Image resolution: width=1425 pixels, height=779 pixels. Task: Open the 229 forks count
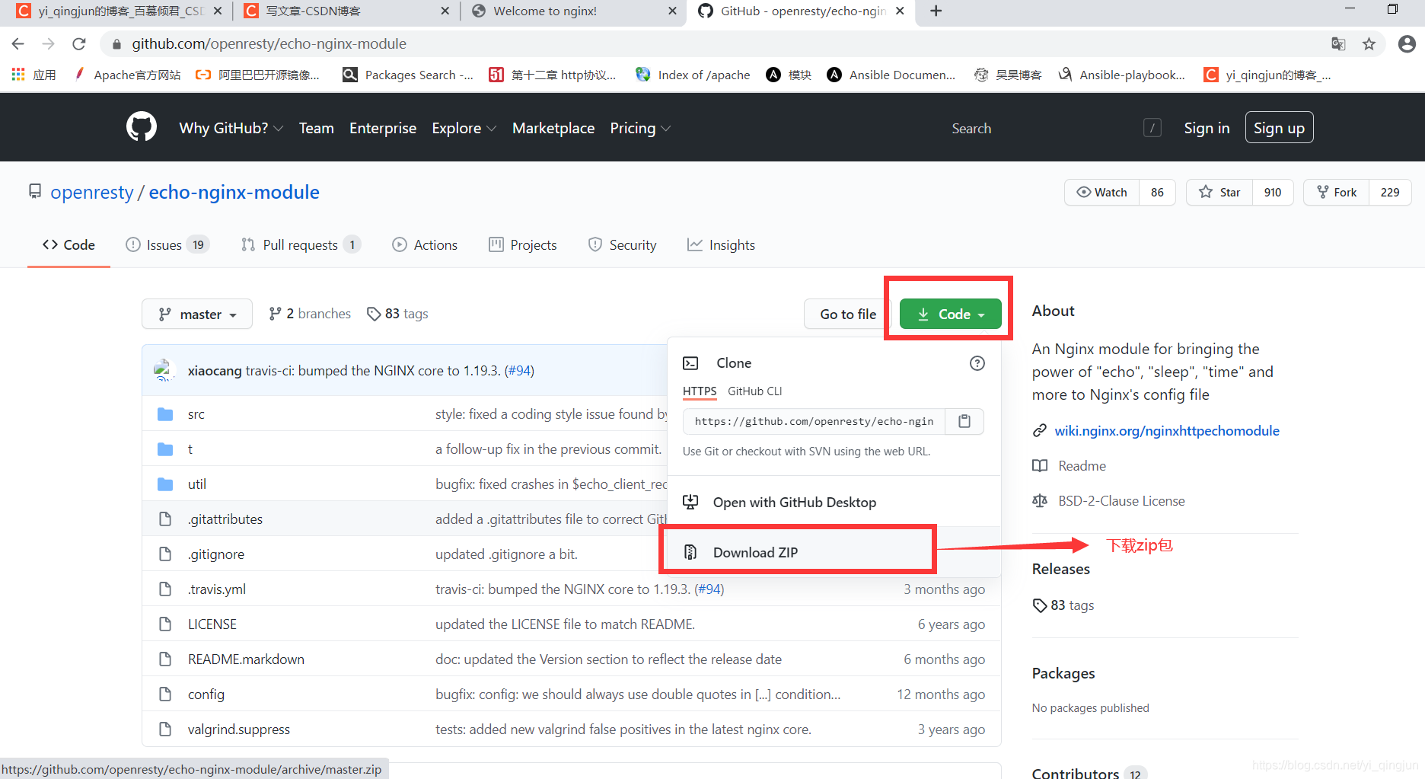click(1390, 192)
